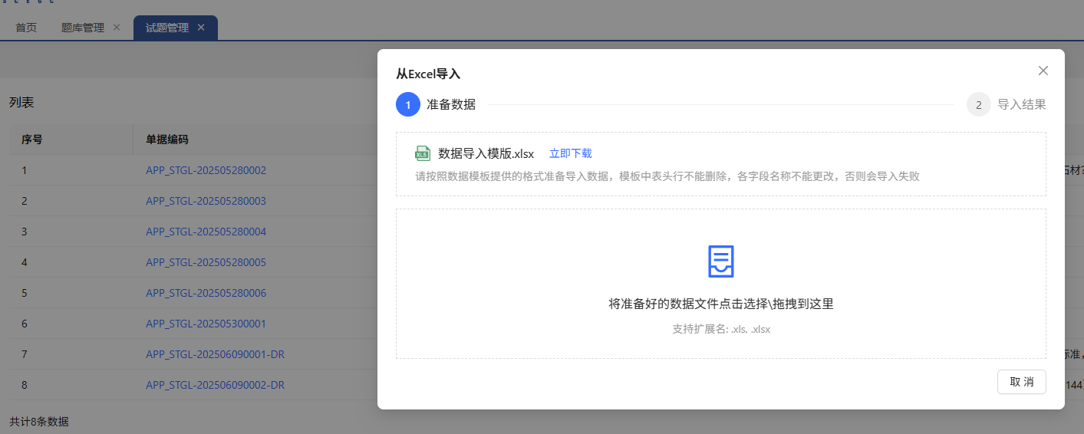
Task: Click step 1 circle 准备数据
Action: coord(408,104)
